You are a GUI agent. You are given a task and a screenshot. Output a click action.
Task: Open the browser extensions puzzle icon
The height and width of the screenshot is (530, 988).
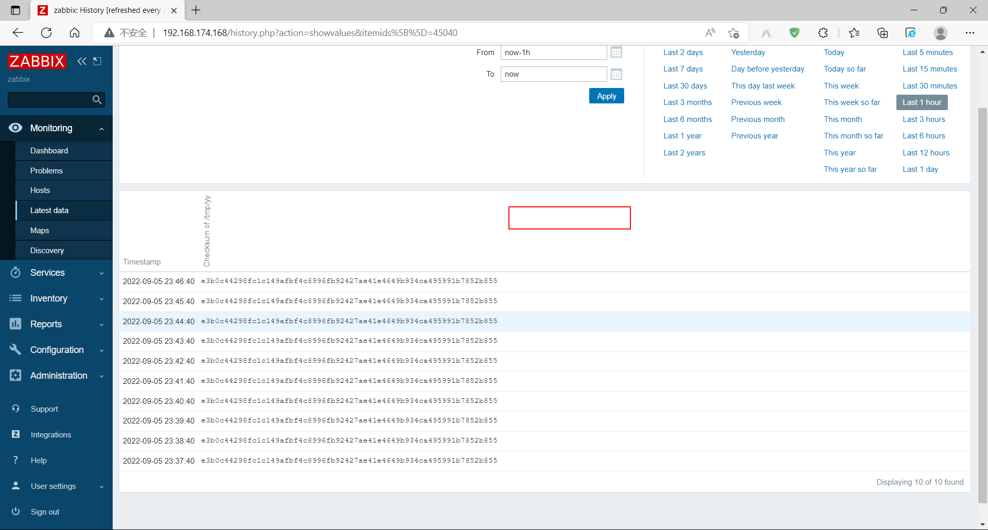823,33
